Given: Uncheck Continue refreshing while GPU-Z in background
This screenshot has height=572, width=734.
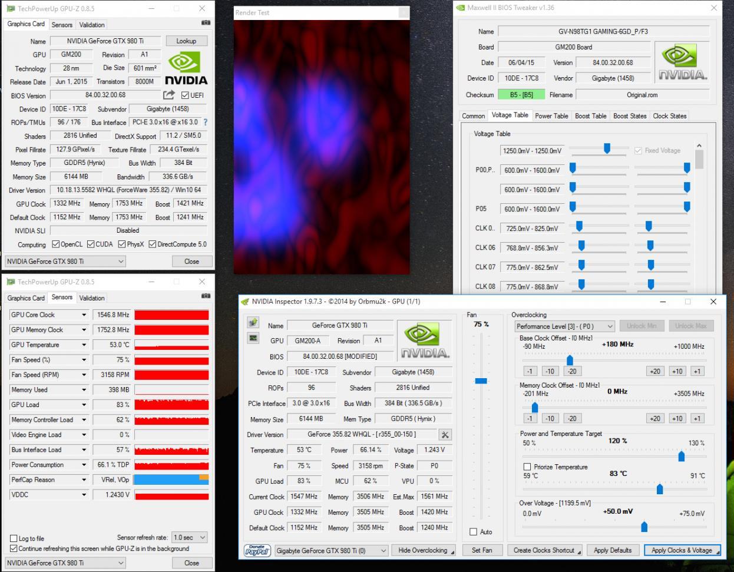Looking at the screenshot, I should point(14,548).
